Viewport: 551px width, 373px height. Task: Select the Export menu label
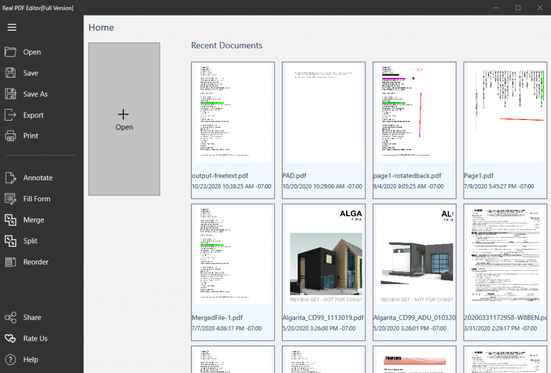click(33, 115)
